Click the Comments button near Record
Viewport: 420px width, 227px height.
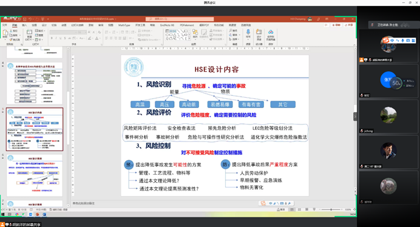coord(326,25)
